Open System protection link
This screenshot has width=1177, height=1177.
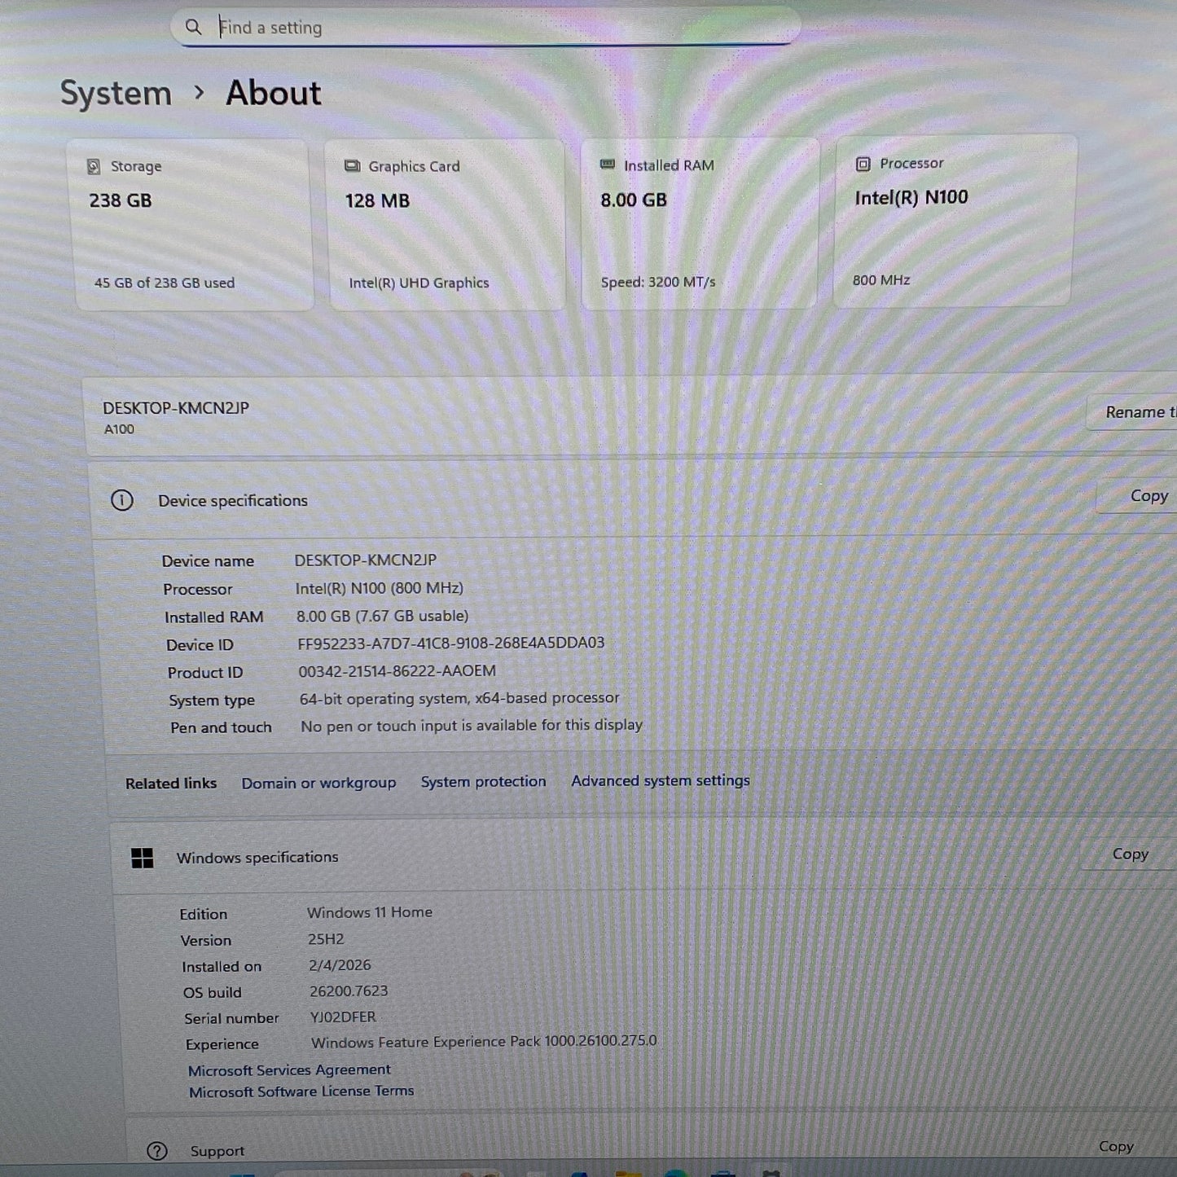click(483, 782)
